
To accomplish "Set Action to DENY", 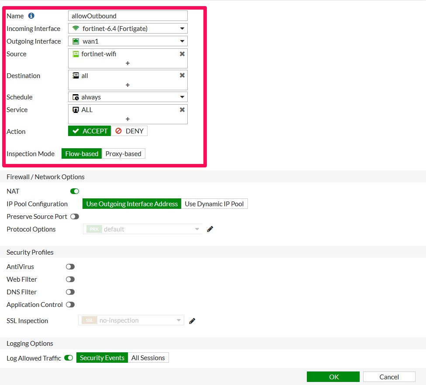I will (x=129, y=131).
